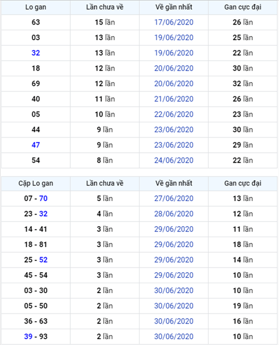Click the Lo gan column header
The height and width of the screenshot is (345, 279).
click(36, 7)
